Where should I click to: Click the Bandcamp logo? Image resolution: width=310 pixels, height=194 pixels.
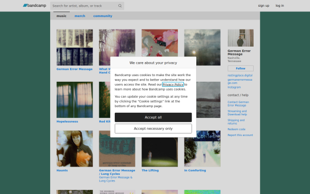click(x=35, y=6)
